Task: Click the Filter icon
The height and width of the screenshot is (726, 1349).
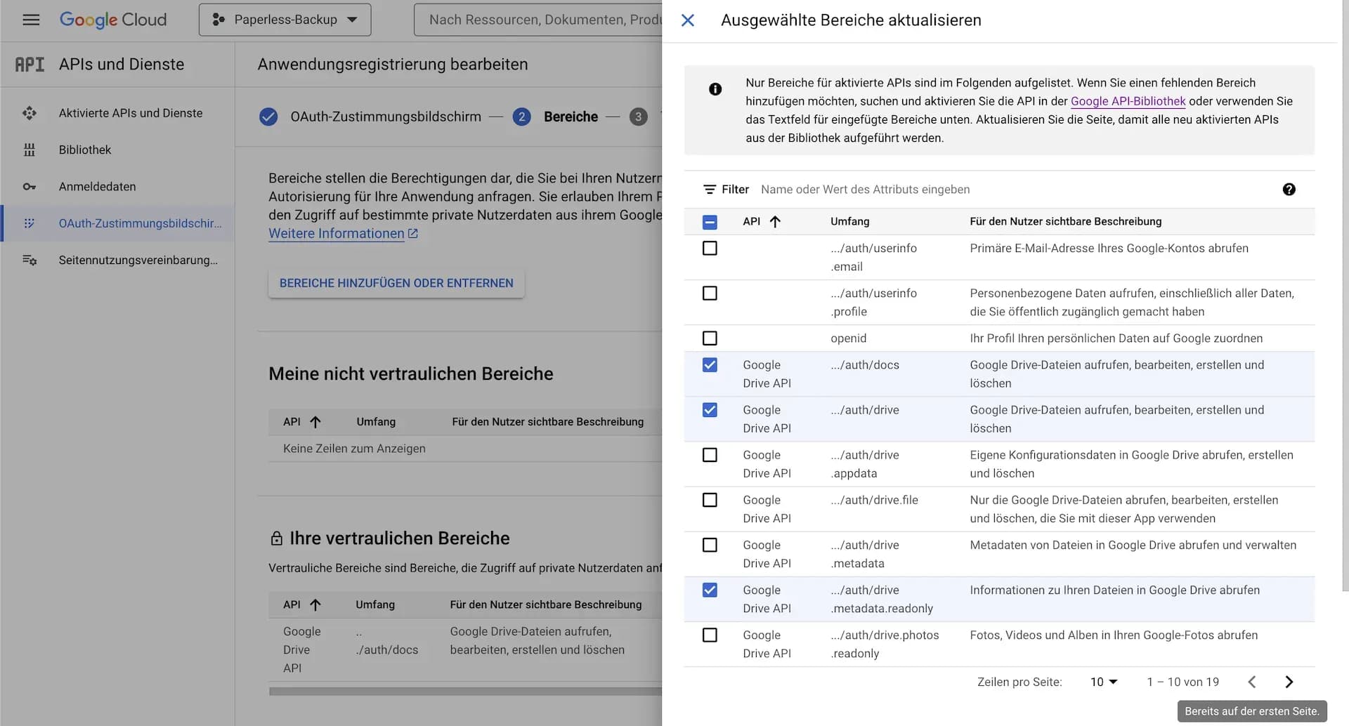Action: [710, 190]
